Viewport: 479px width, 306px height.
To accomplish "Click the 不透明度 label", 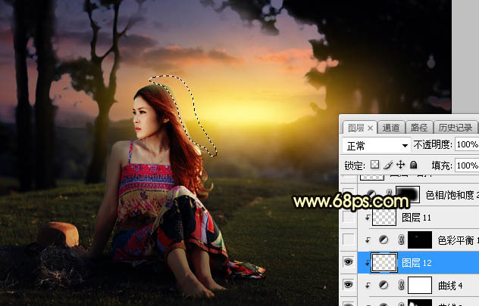I will 433,144.
